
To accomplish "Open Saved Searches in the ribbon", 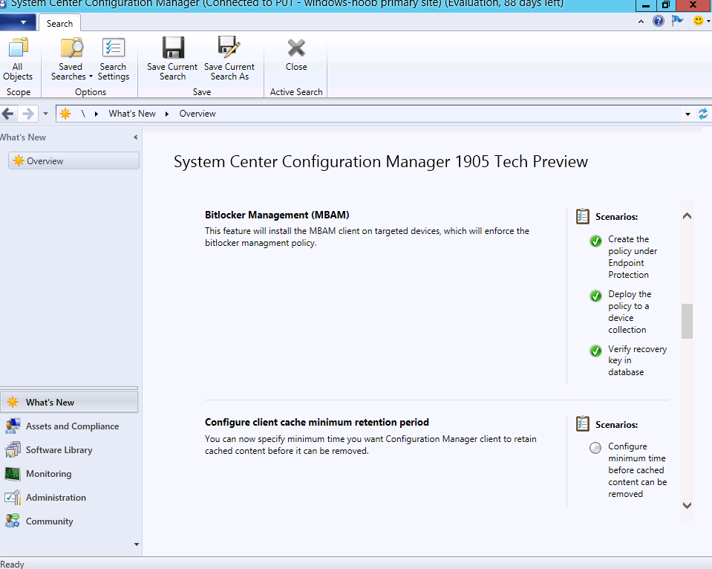I will pos(71,59).
